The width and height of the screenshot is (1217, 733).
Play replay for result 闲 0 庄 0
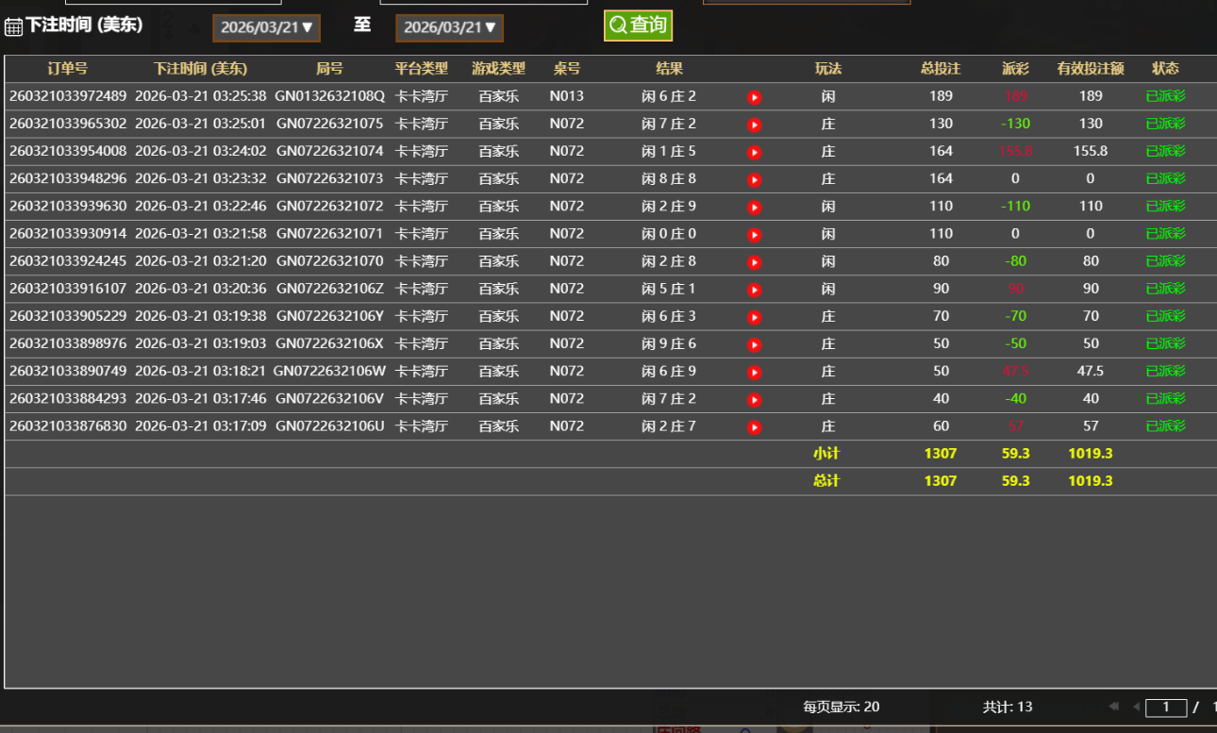(x=754, y=234)
